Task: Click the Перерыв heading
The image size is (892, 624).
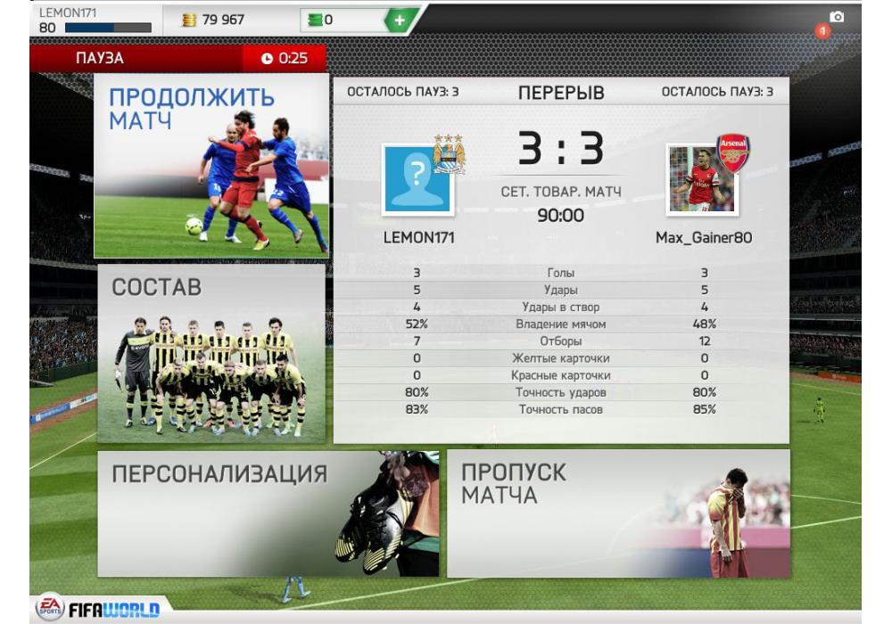Action: click(561, 93)
